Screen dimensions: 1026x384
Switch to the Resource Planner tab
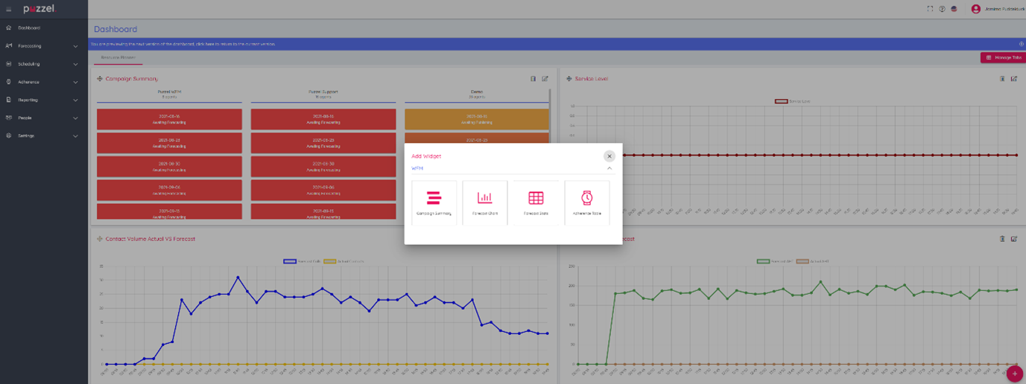[118, 57]
